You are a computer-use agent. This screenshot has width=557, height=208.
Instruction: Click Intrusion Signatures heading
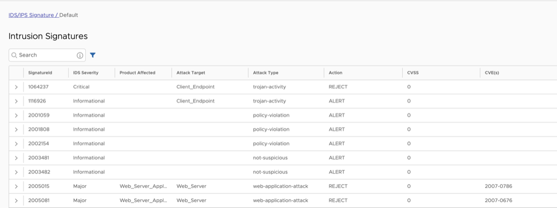coord(48,36)
